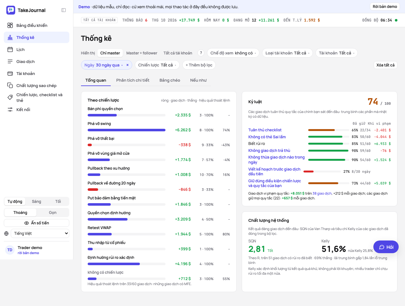Open Ngày 30 ngày qua dropdown
The image size is (405, 306).
pyautogui.click(x=103, y=65)
